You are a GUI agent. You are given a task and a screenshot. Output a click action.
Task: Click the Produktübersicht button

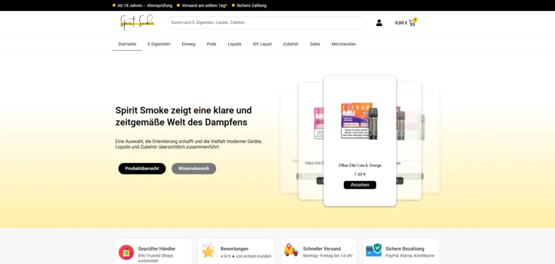click(142, 169)
